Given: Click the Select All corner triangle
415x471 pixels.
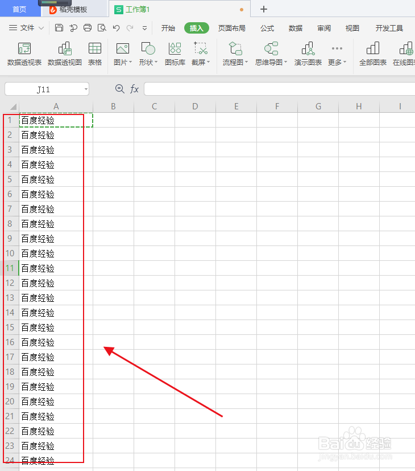Looking at the screenshot, I should click(x=13, y=107).
